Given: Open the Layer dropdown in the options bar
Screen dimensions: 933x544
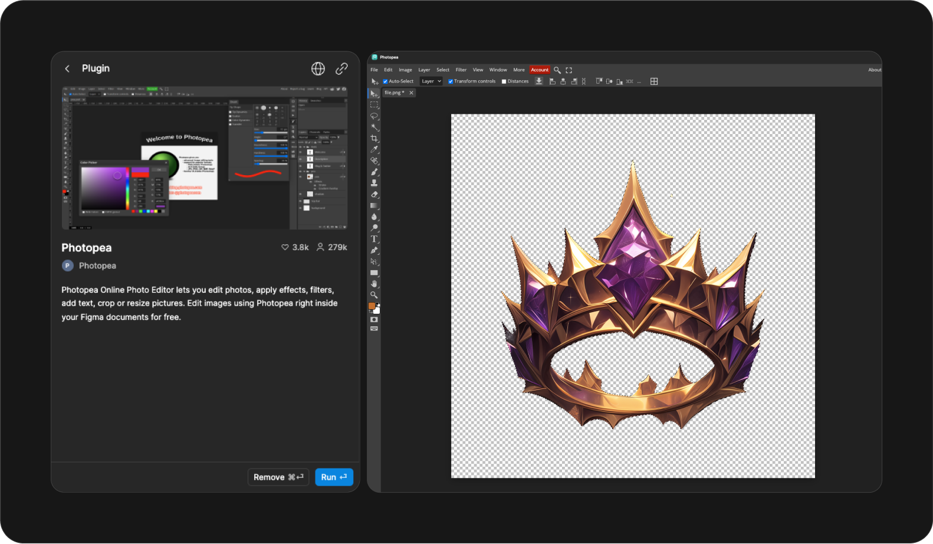Looking at the screenshot, I should [x=431, y=81].
